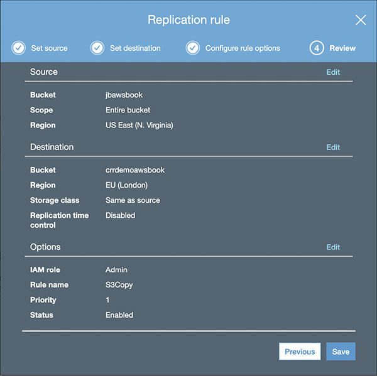The image size is (377, 376).
Task: Go to the Set source step
Action: (49, 48)
